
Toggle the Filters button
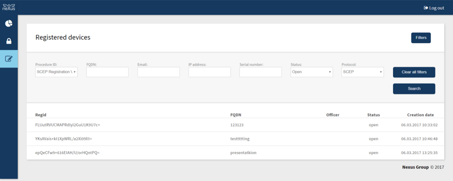421,38
